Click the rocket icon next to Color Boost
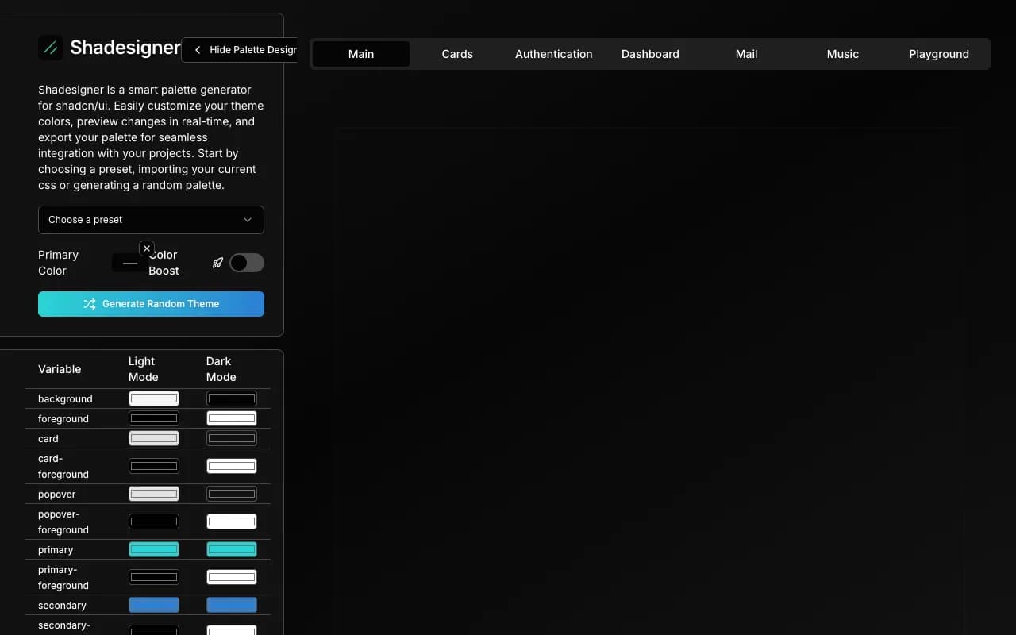This screenshot has width=1016, height=635. click(217, 262)
